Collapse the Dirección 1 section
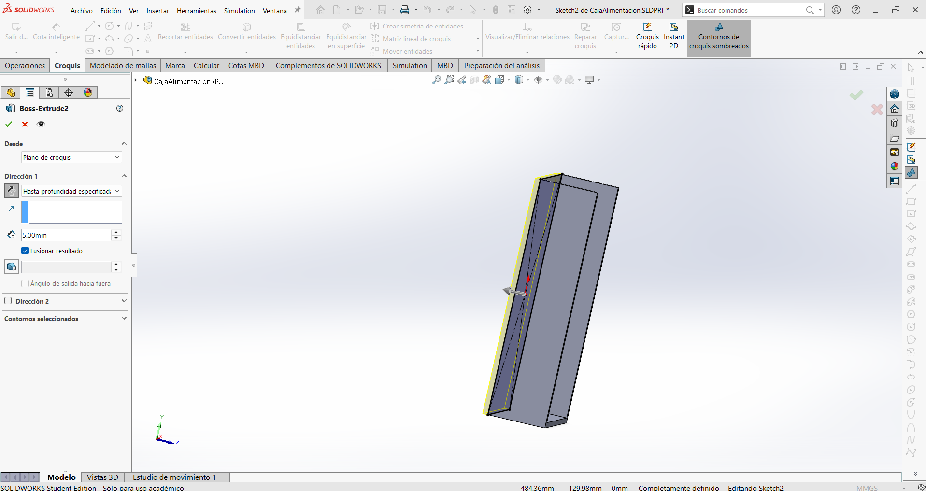926x491 pixels. (124, 176)
